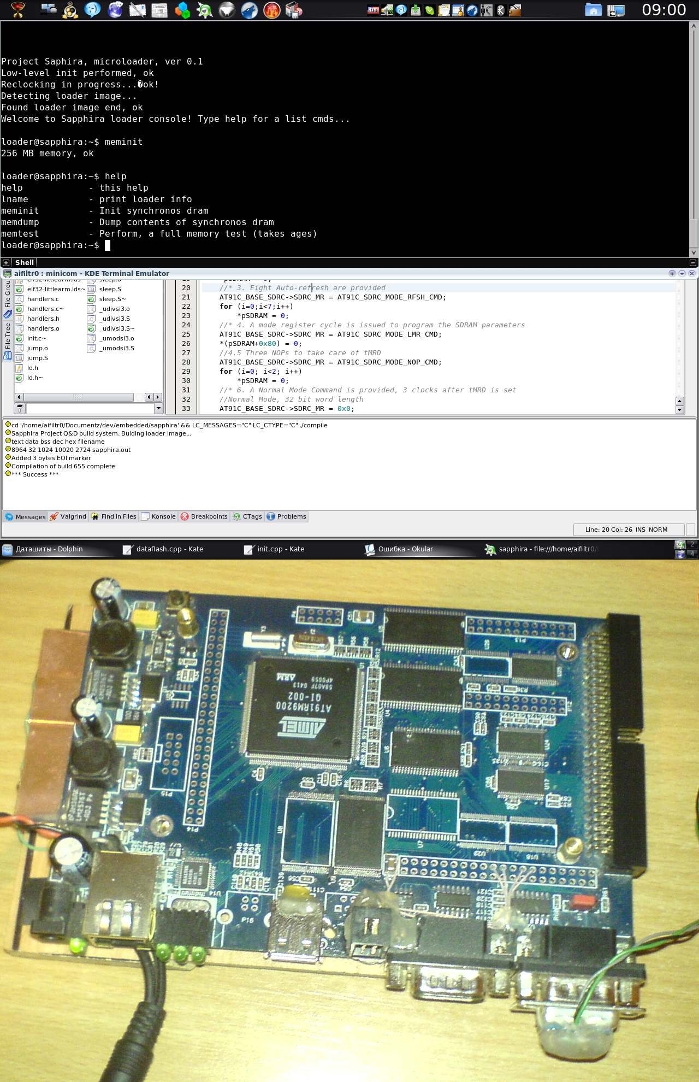Click terminal scrollbar down arrow
Viewport: 699px width, 1082px height.
[694, 252]
